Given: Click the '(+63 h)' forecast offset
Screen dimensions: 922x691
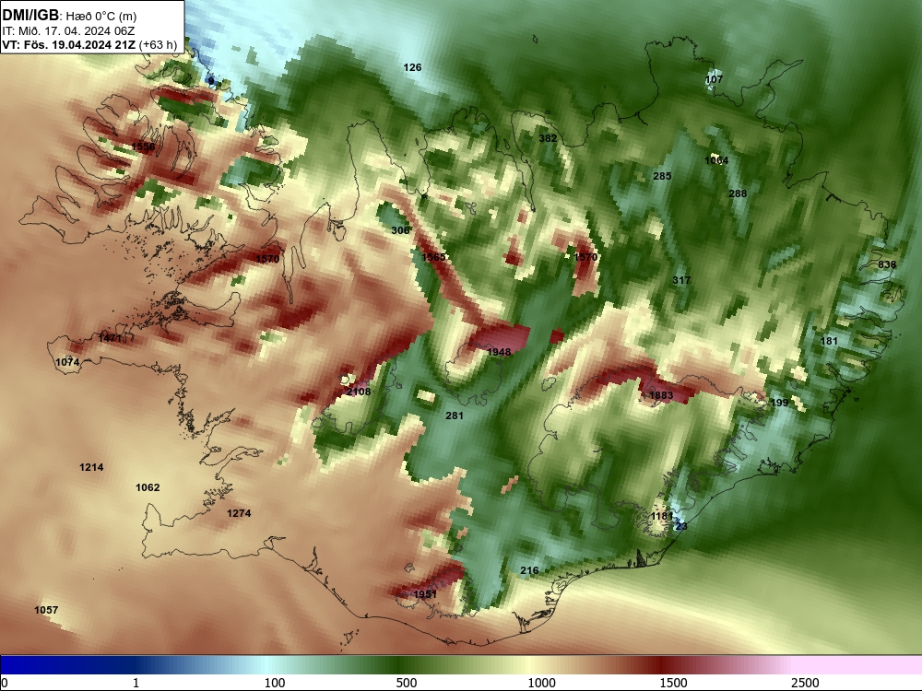Looking at the screenshot, I should [x=158, y=44].
